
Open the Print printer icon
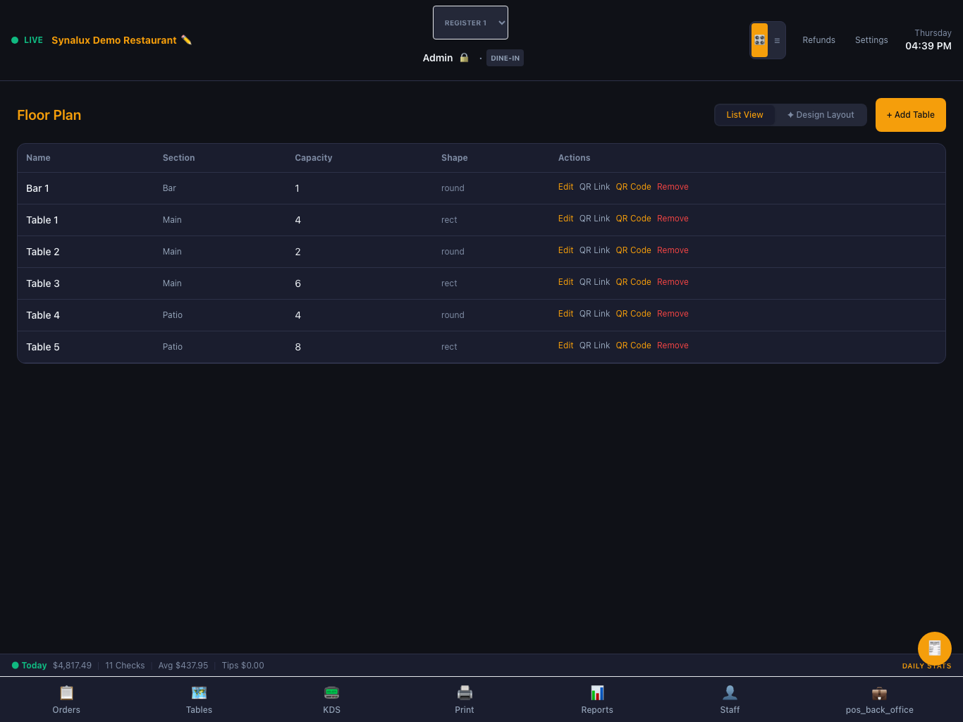click(x=465, y=692)
